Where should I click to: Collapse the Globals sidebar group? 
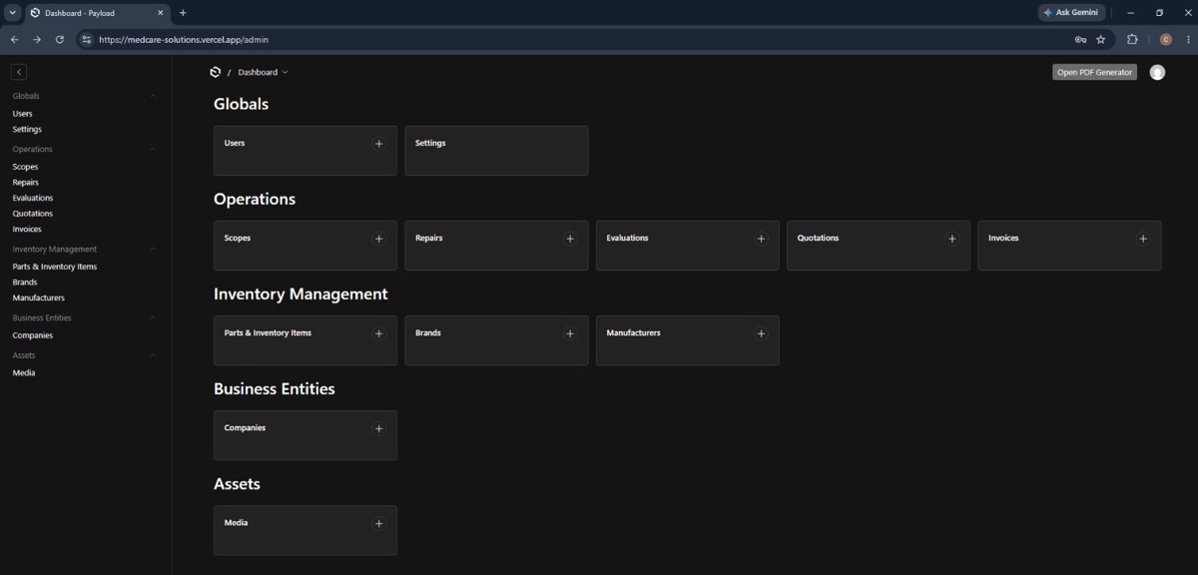(153, 96)
